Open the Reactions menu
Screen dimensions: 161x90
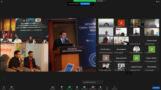tap(100, 87)
